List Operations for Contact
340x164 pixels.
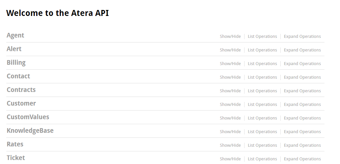tap(262, 77)
